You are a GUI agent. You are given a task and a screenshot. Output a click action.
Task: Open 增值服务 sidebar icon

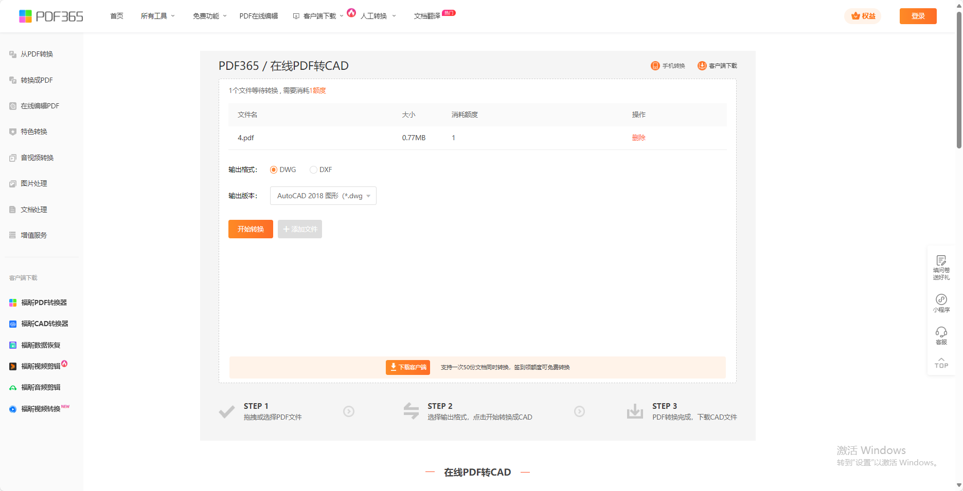pos(13,235)
